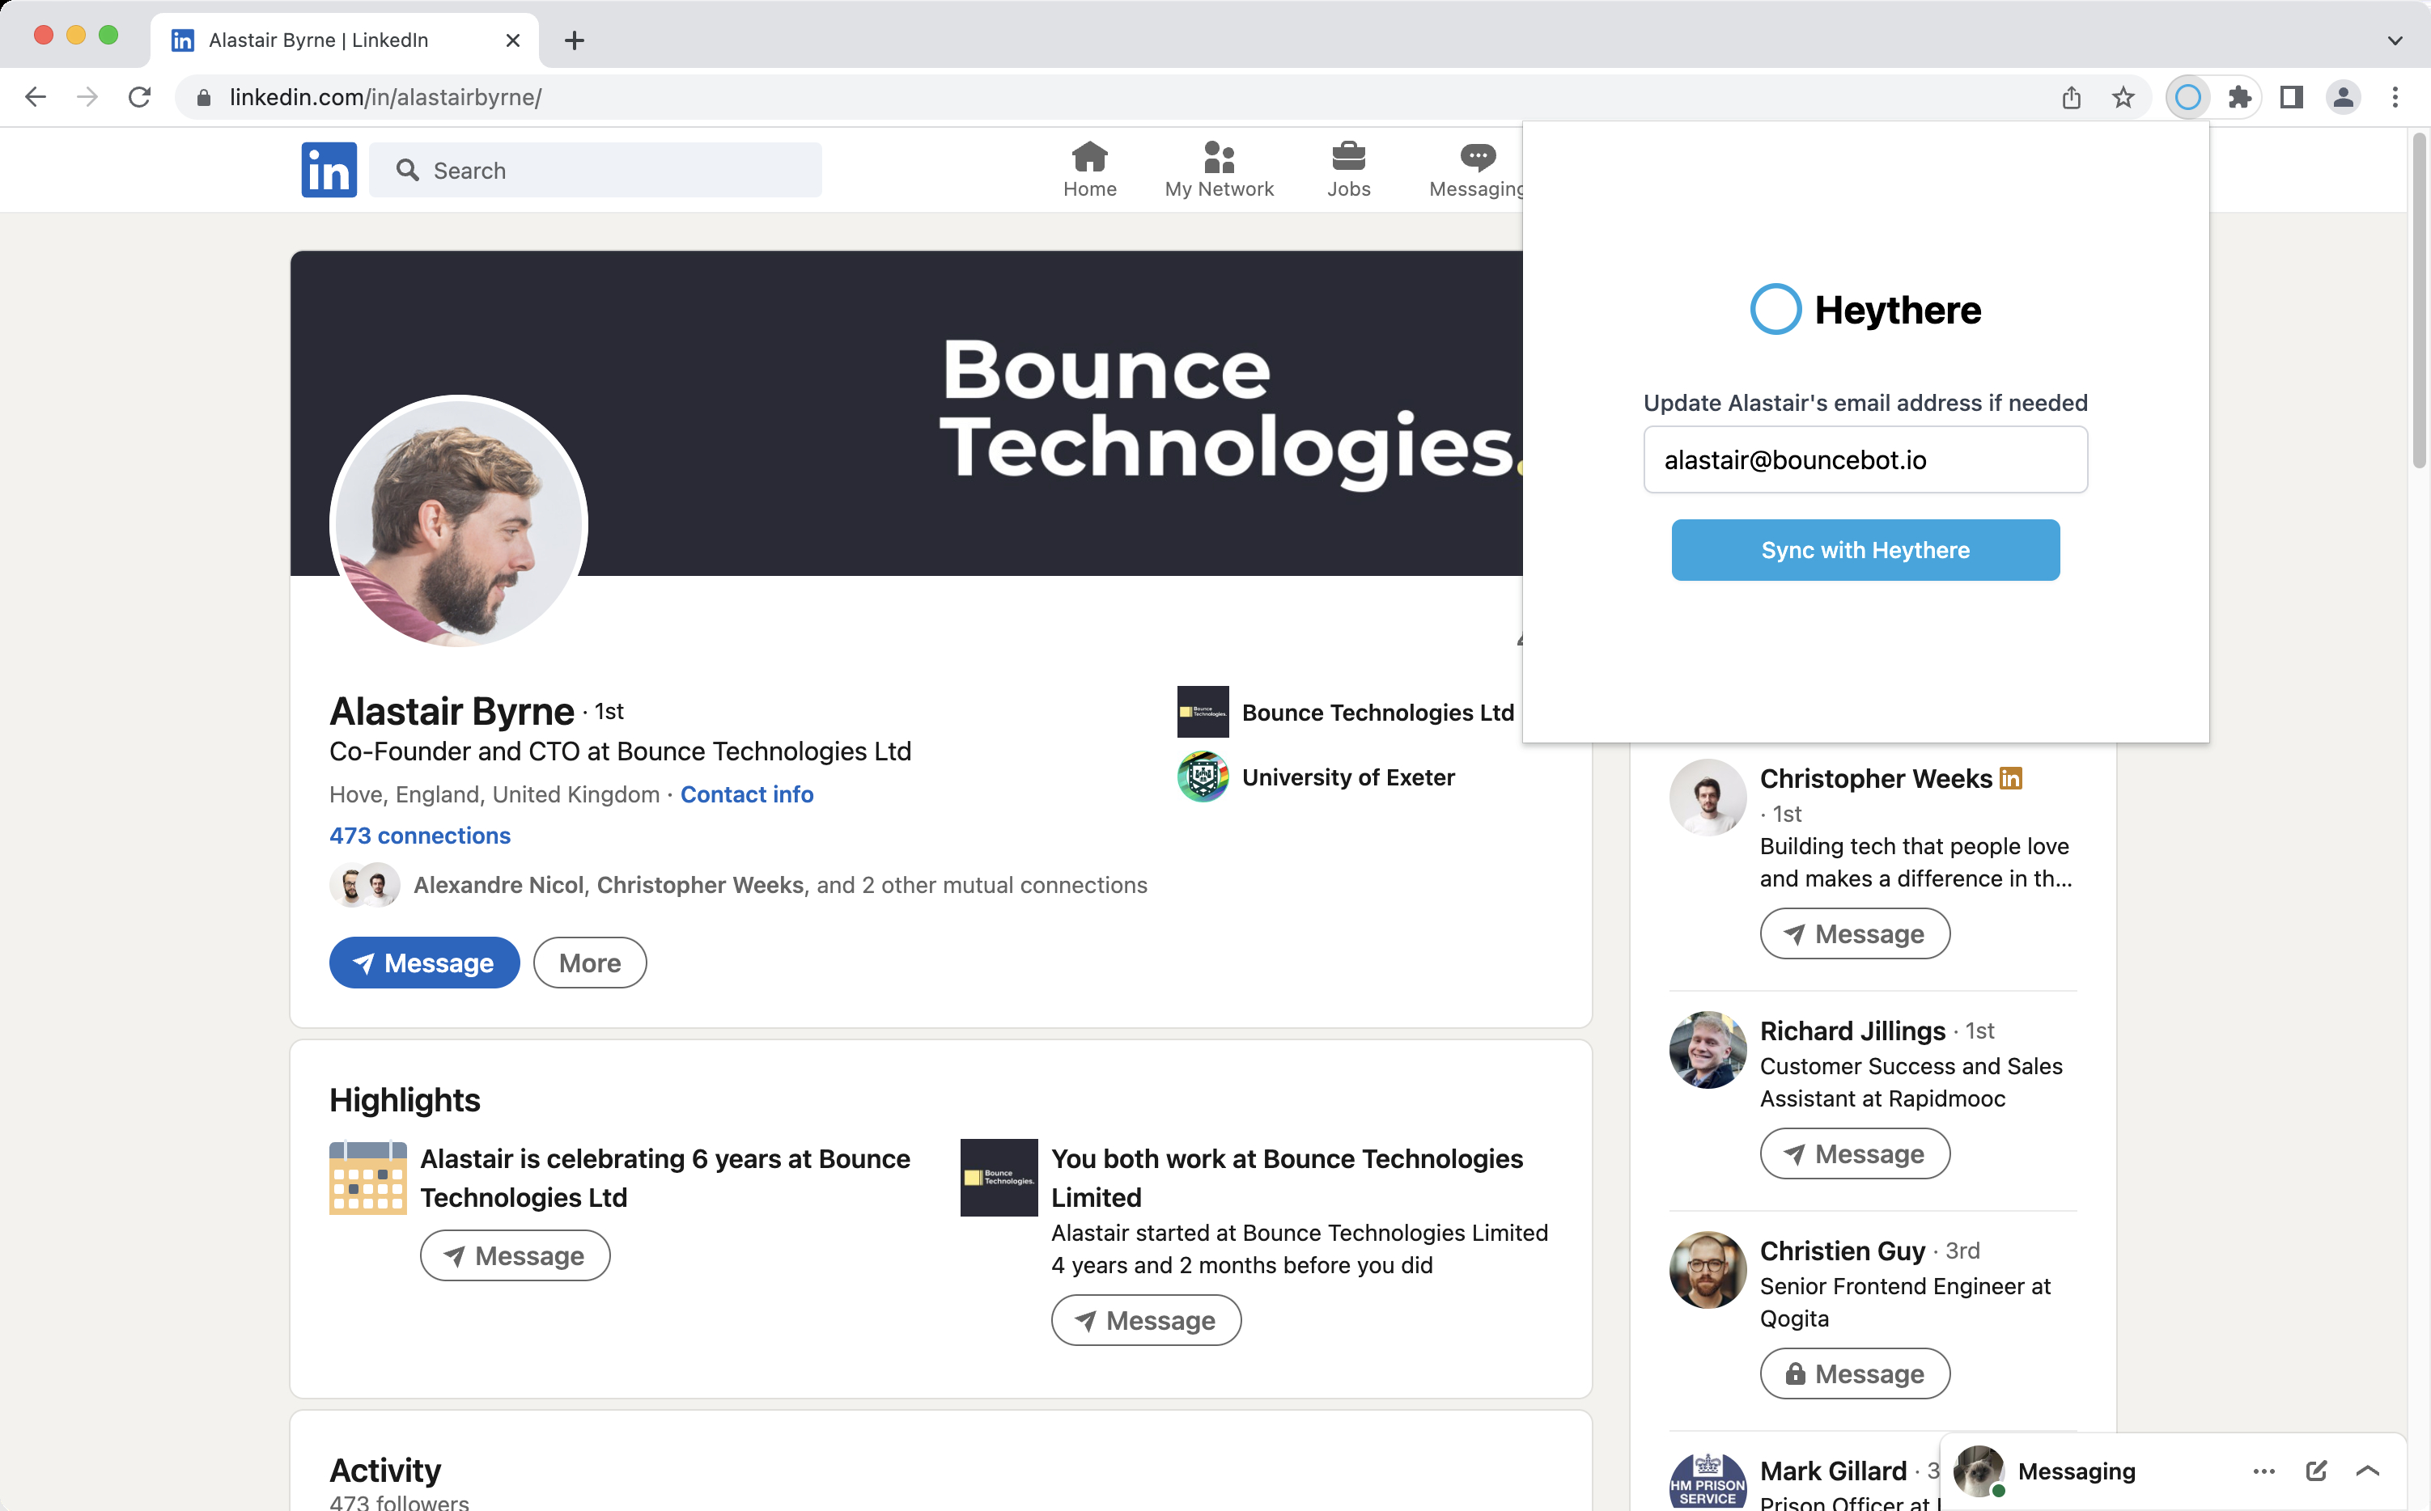
Task: Click the Activity section heading
Action: 385,1470
